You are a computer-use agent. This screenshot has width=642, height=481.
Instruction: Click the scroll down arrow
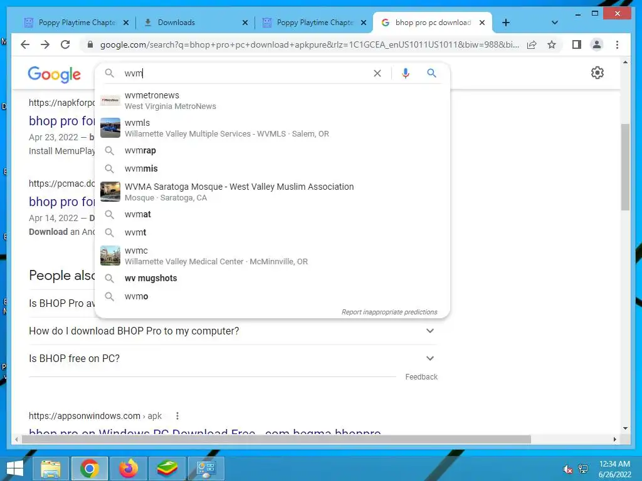point(625,428)
